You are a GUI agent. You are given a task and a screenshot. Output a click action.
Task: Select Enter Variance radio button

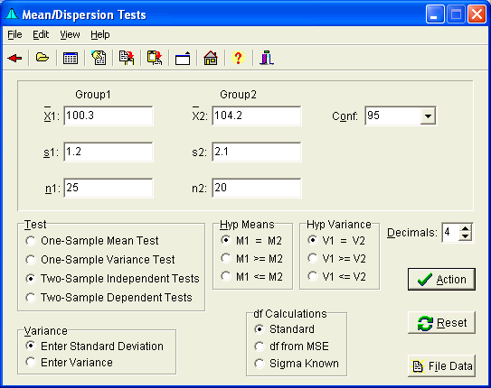point(69,363)
